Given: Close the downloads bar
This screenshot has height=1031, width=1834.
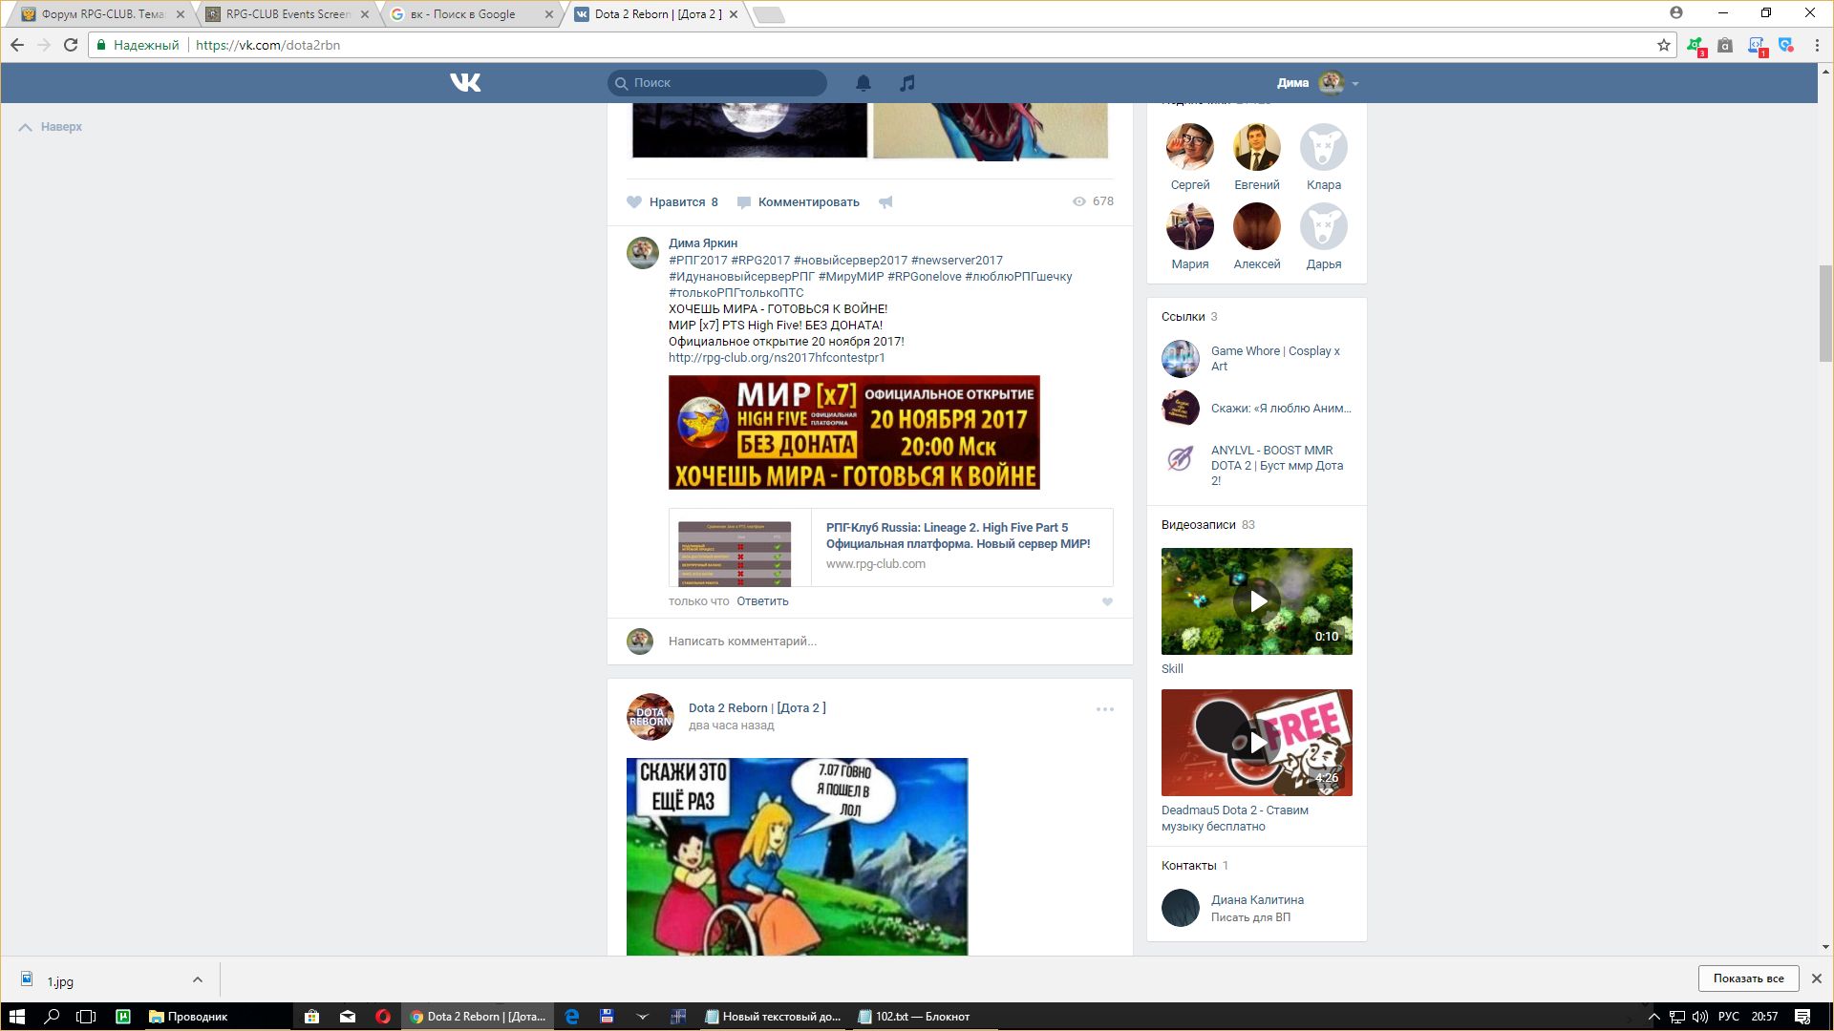Looking at the screenshot, I should click(x=1817, y=978).
